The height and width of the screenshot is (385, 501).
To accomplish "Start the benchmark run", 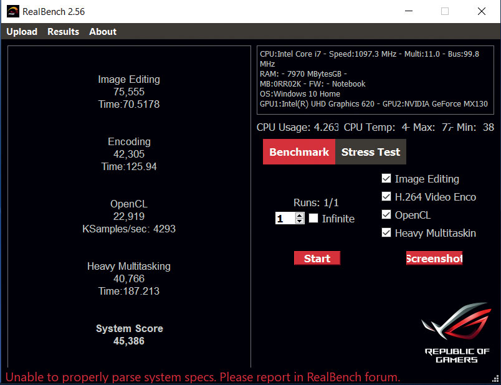I will (x=317, y=258).
